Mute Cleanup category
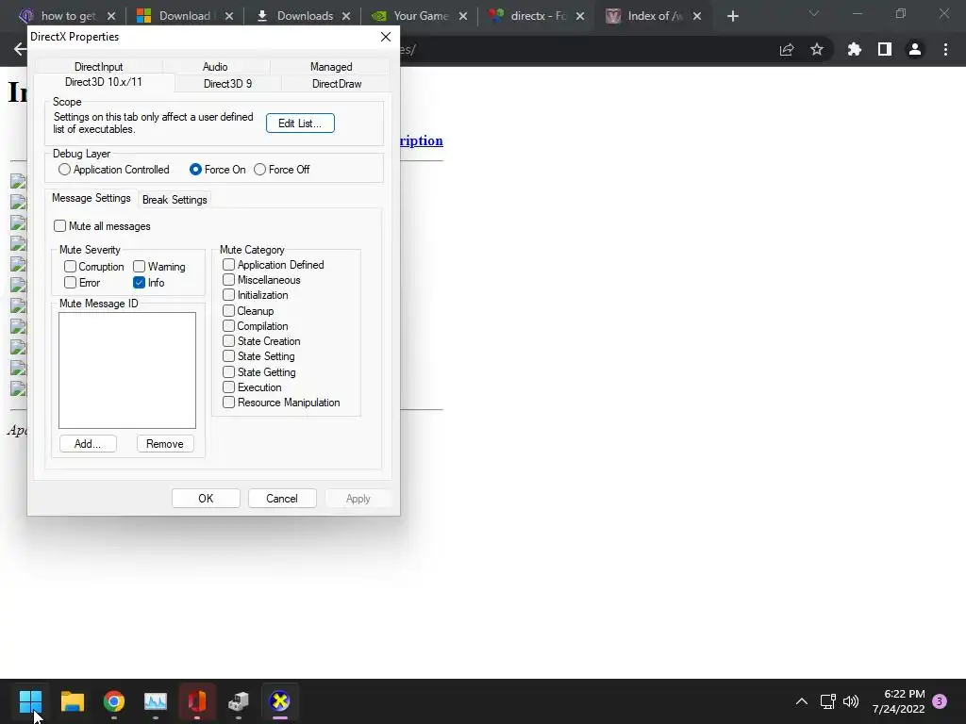Image resolution: width=966 pixels, height=724 pixels. tap(248, 311)
